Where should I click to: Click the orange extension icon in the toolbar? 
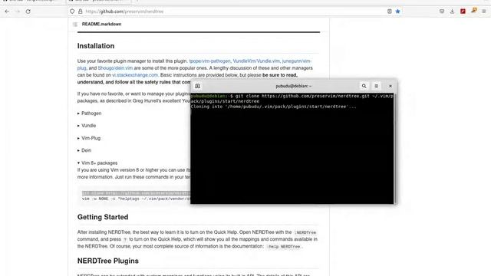pos(474,11)
